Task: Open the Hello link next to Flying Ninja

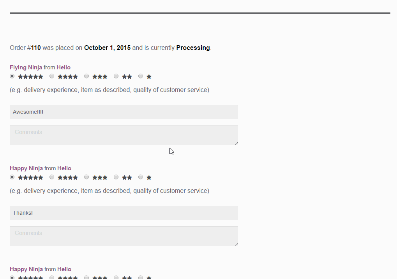Action: (64, 67)
